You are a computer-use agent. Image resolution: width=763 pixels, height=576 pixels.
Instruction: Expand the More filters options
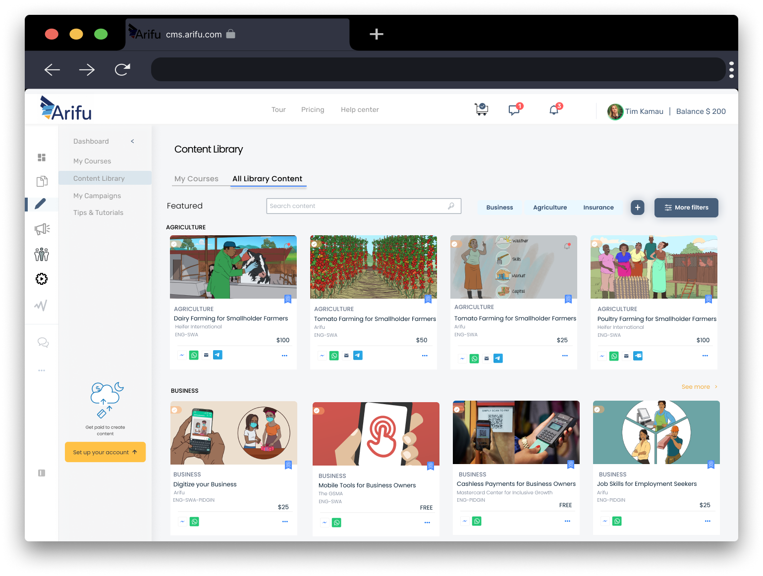pyautogui.click(x=686, y=208)
